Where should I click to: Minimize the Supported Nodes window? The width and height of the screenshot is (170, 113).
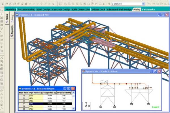pos(65,88)
